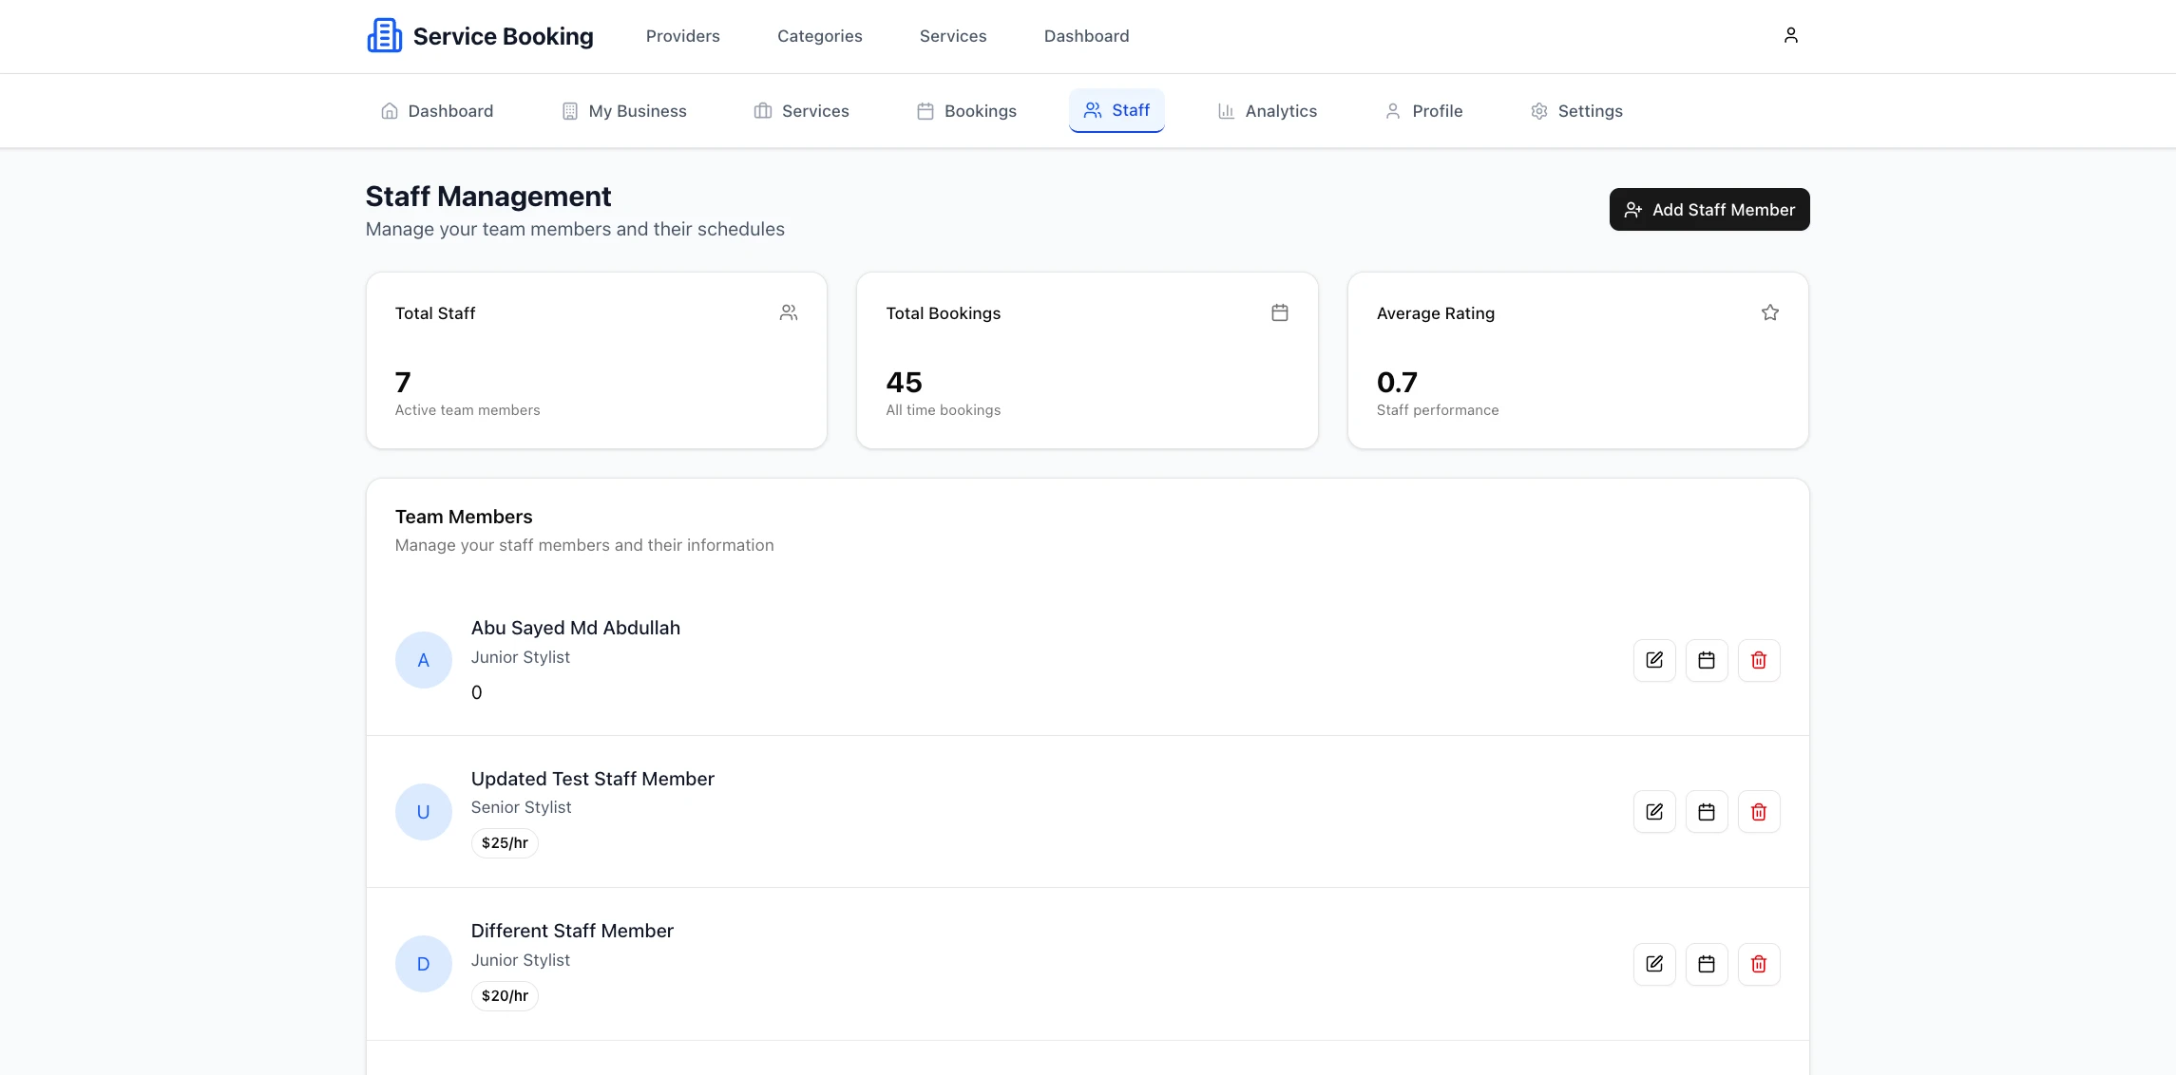Edit Different Staff Member with pencil icon
Screen dimensions: 2176x1075
tap(1654, 963)
